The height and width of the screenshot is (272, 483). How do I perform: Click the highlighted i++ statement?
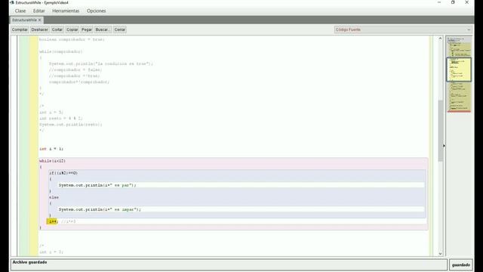(52, 221)
